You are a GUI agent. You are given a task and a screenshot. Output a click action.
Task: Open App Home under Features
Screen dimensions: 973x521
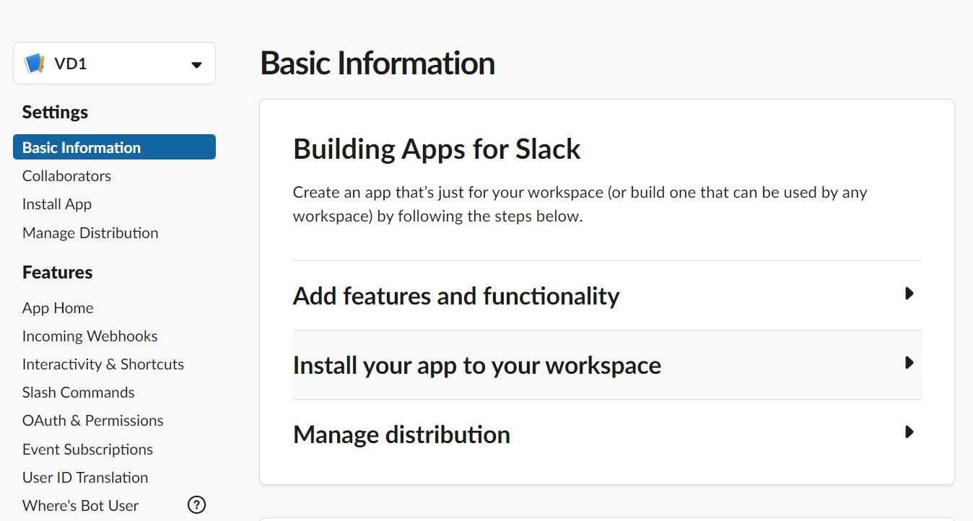58,308
